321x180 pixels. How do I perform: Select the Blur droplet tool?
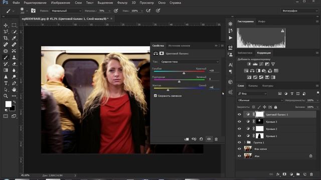(14, 70)
